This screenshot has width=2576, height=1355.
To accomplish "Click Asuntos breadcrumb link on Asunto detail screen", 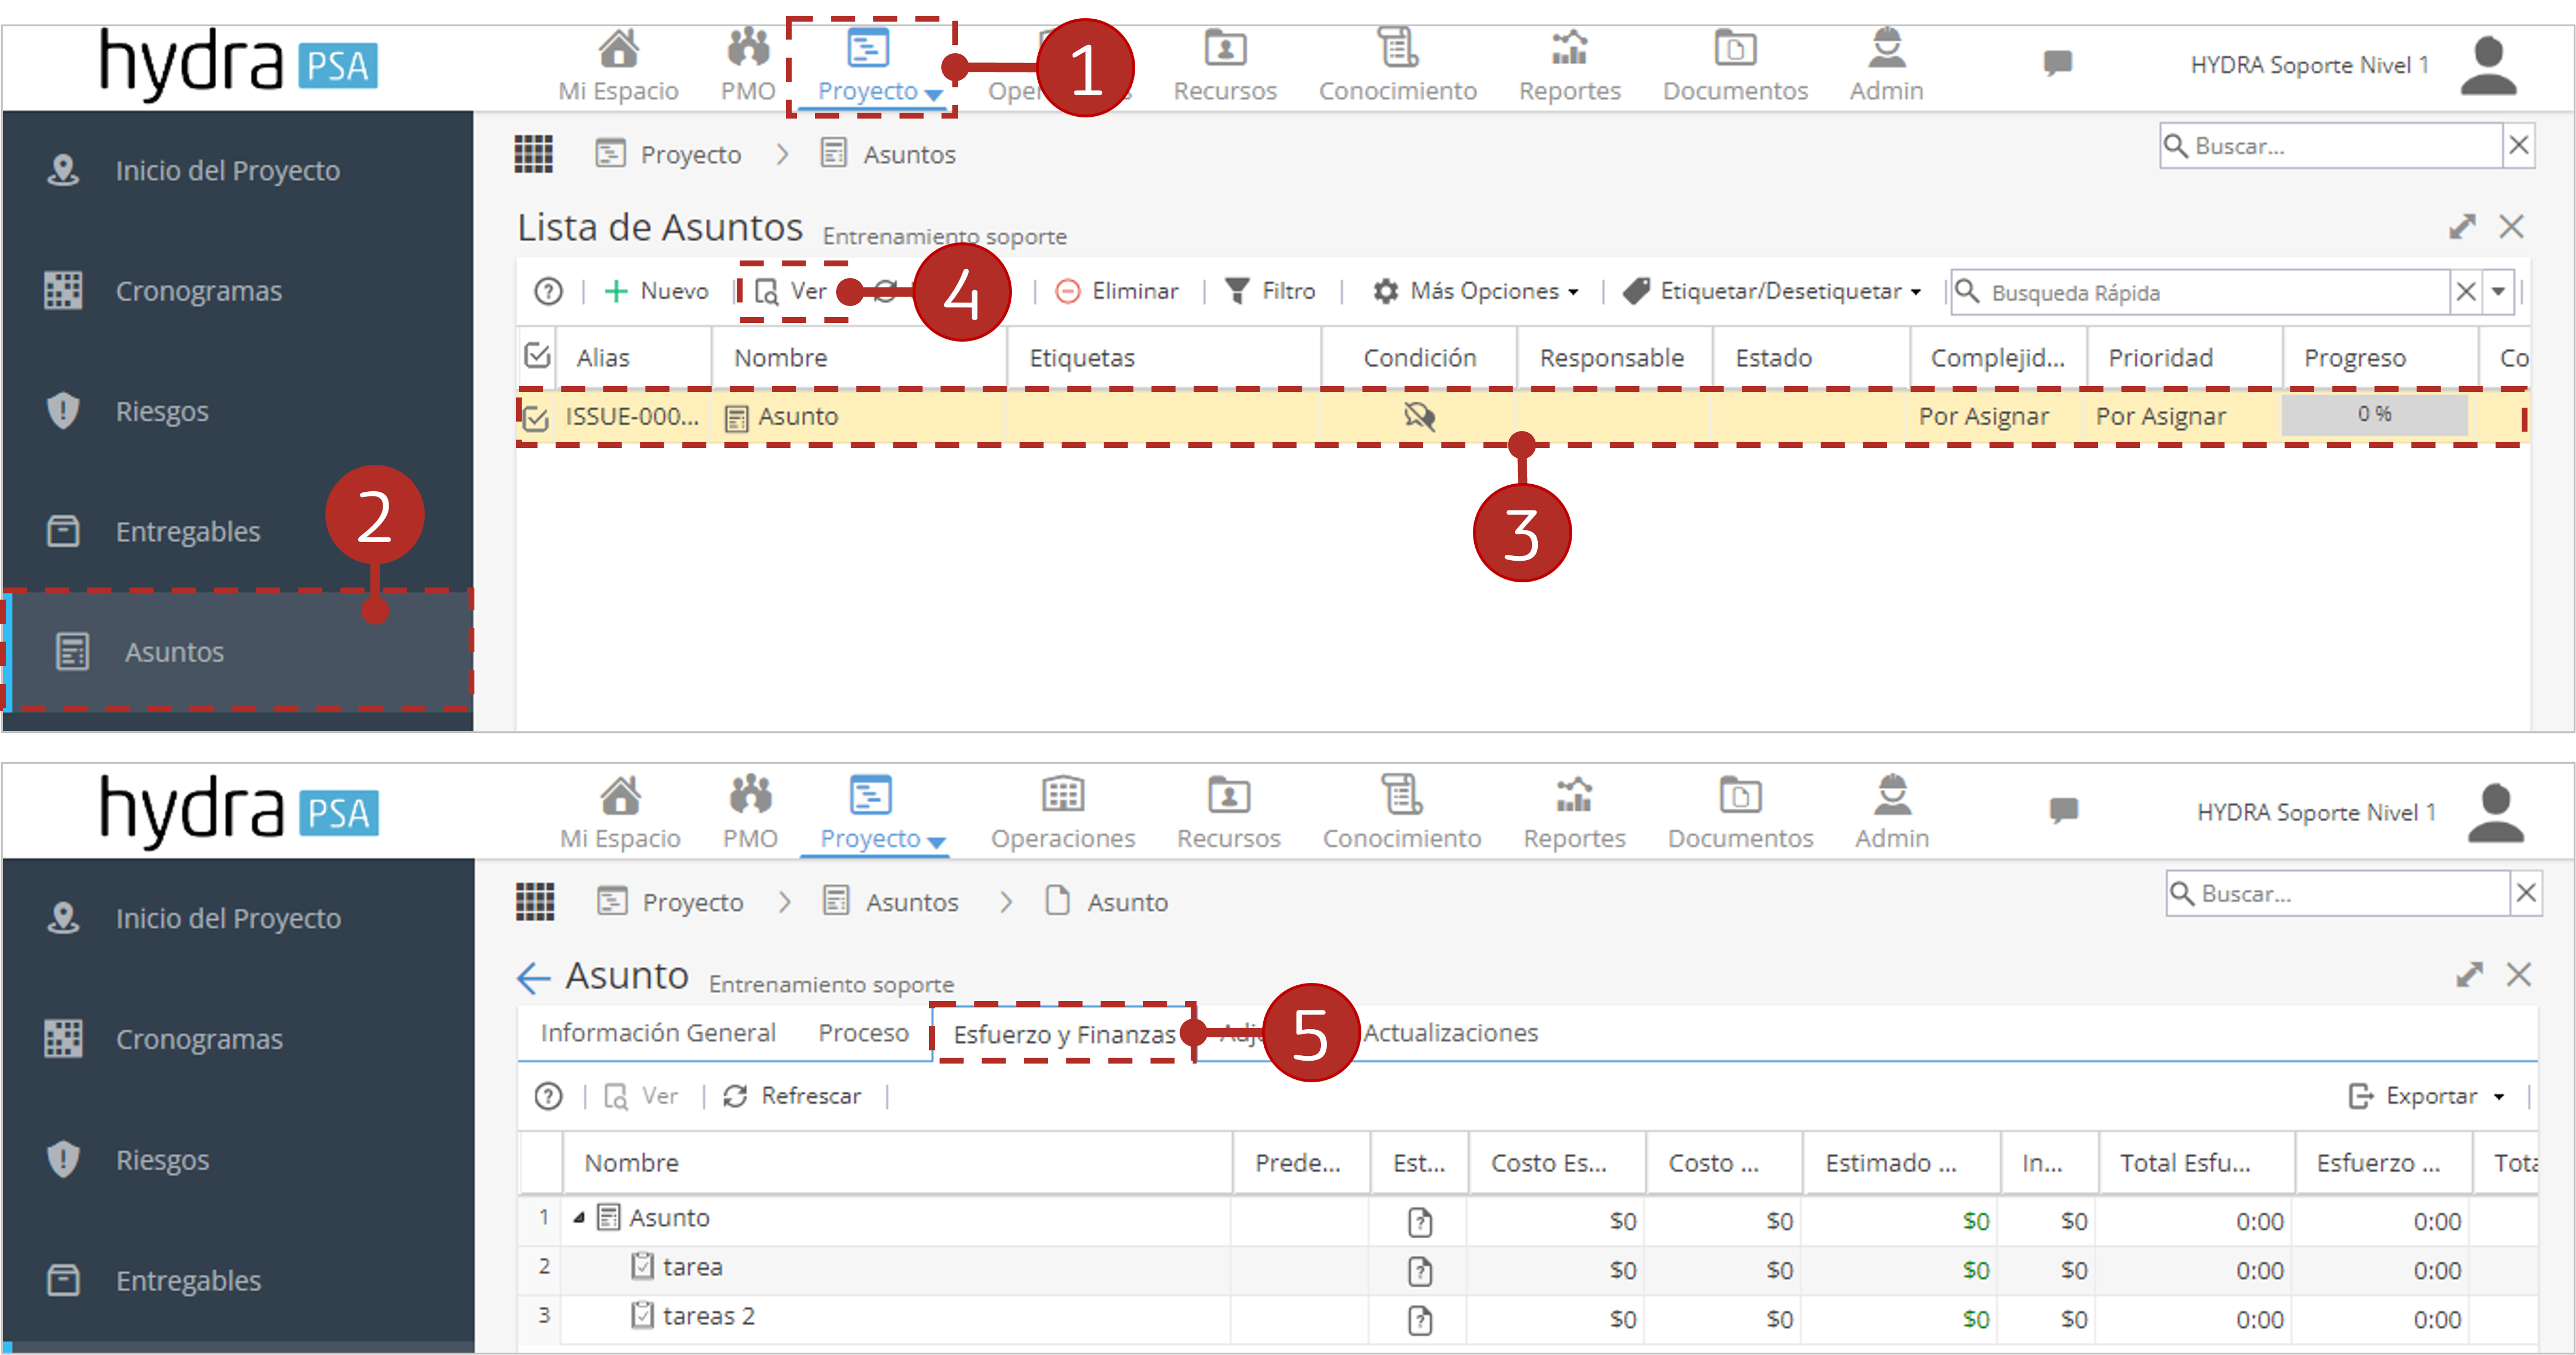I will coord(891,902).
